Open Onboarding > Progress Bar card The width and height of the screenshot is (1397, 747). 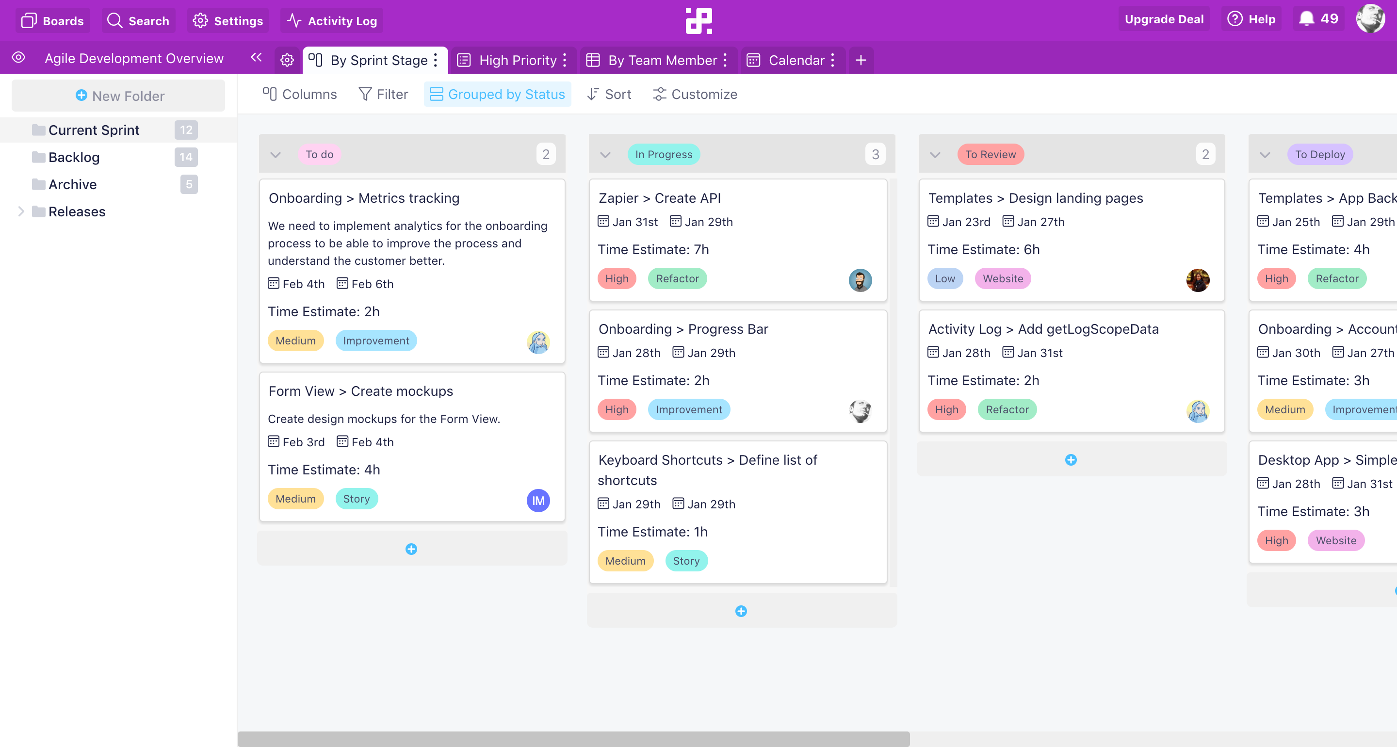pos(738,371)
